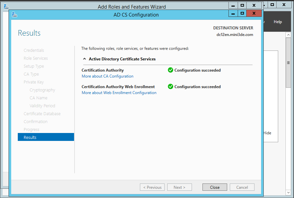This screenshot has height=198, width=294.
Task: Click the dc12en.mini3de.com server name
Action: pyautogui.click(x=235, y=35)
